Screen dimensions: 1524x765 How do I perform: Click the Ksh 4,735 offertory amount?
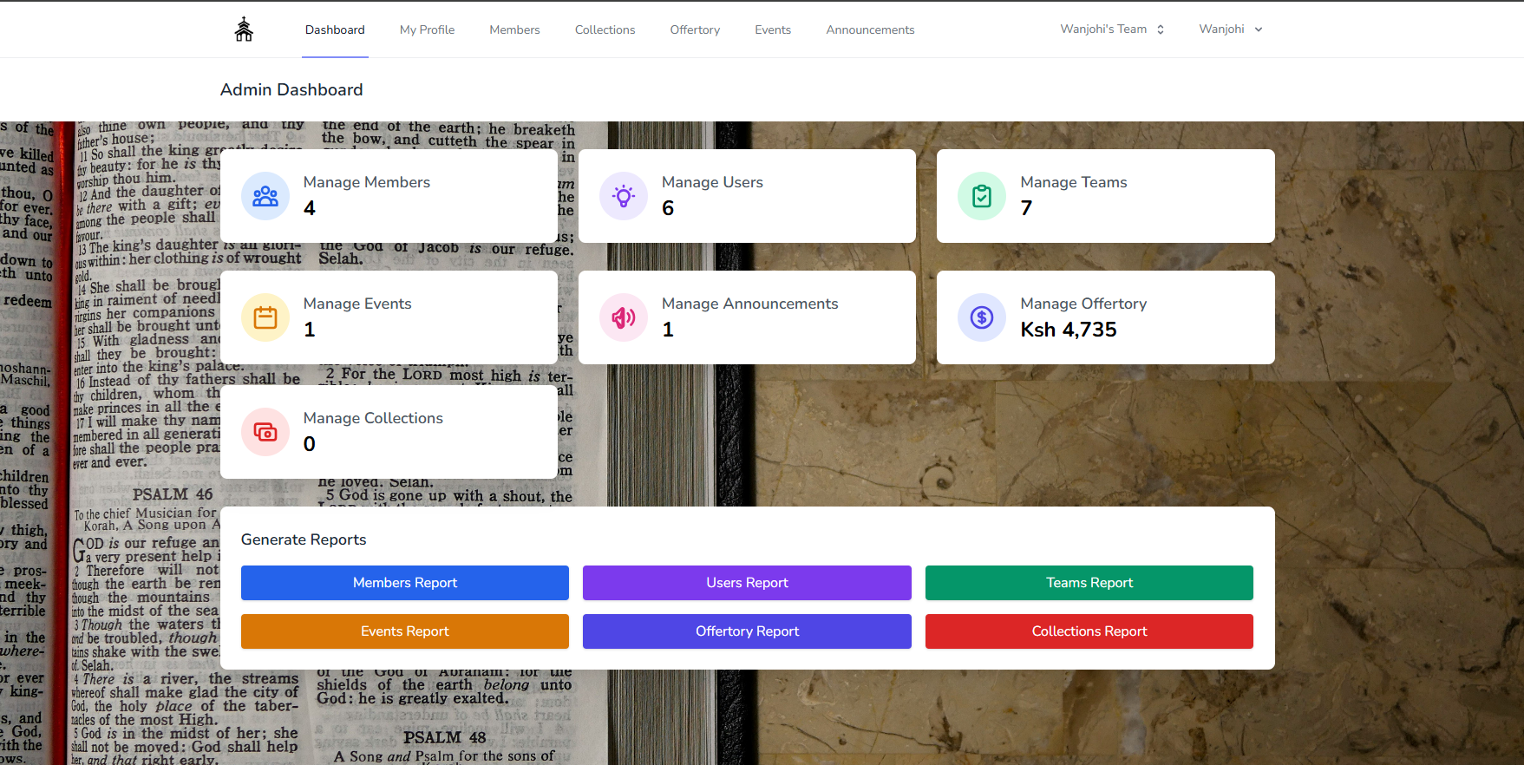click(x=1069, y=330)
